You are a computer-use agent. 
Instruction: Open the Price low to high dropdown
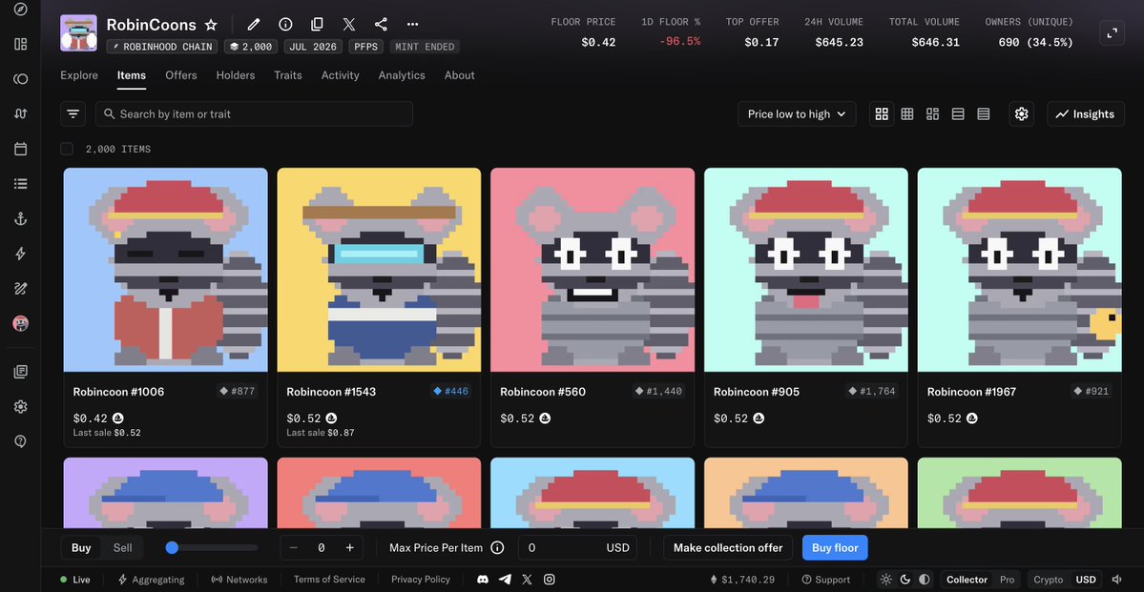(797, 113)
